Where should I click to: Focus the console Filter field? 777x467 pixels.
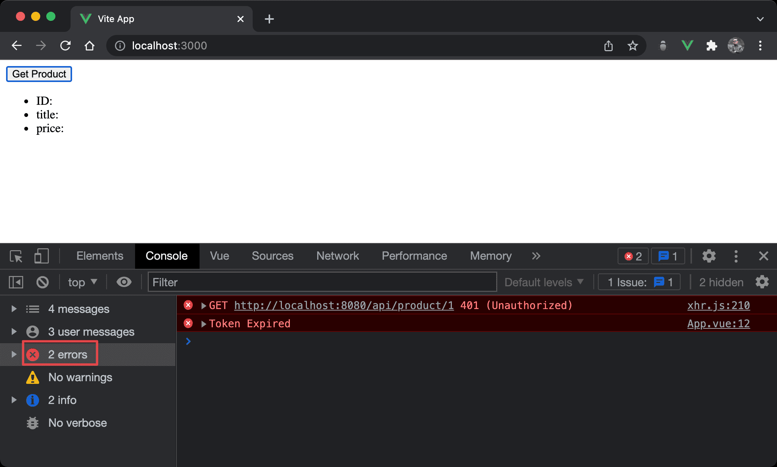322,282
